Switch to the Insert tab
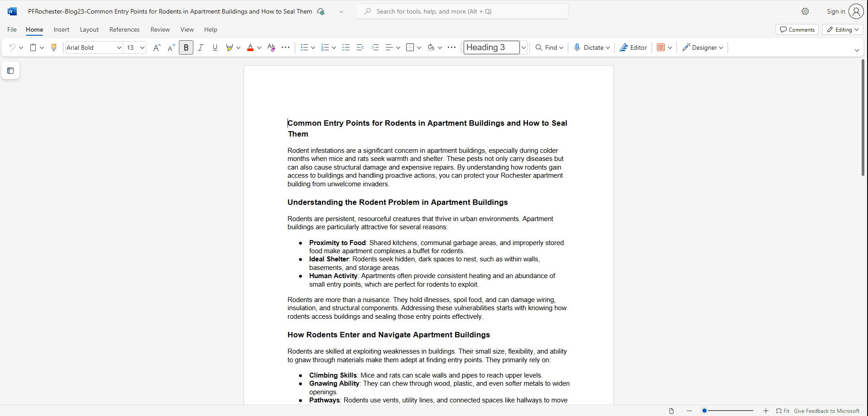 pos(62,29)
